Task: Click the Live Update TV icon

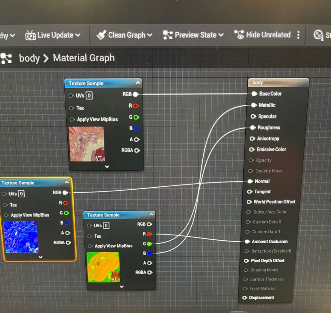Action: point(30,35)
